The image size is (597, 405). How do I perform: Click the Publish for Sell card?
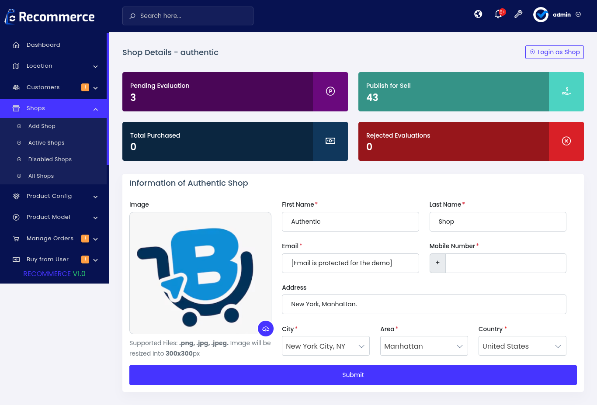pos(471,92)
